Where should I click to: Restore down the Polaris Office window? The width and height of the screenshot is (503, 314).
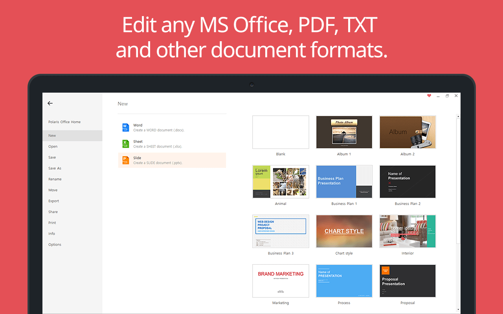pyautogui.click(x=447, y=96)
